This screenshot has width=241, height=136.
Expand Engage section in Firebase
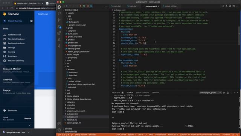tap(17, 91)
